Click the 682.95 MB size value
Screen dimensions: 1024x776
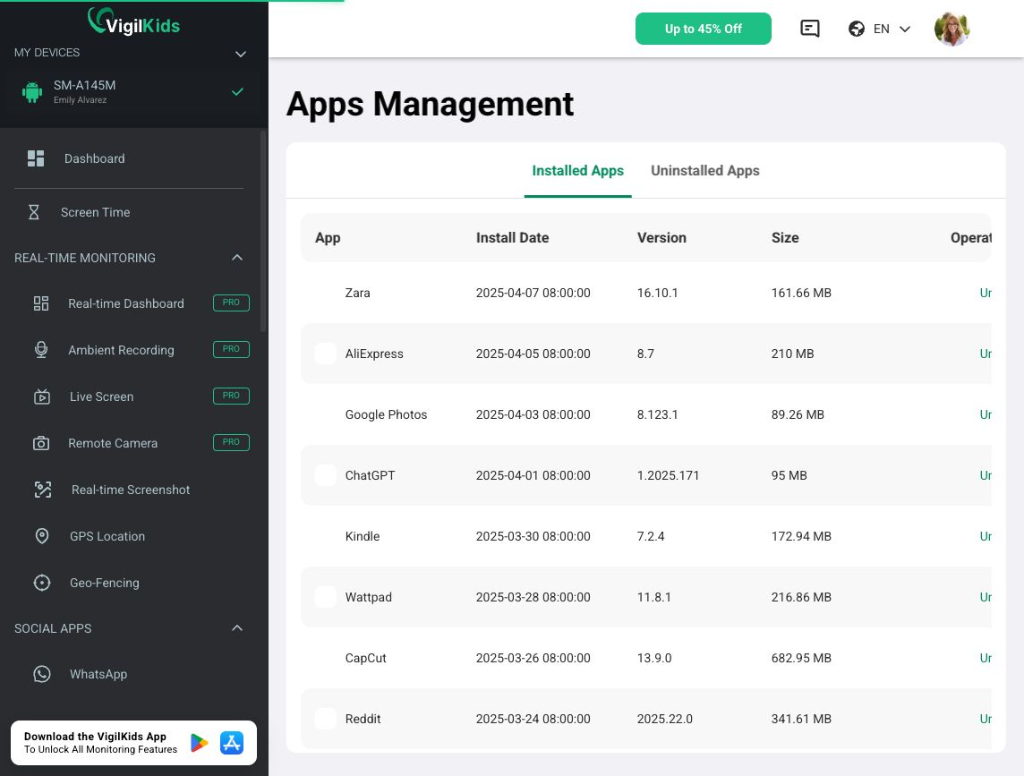pyautogui.click(x=801, y=658)
